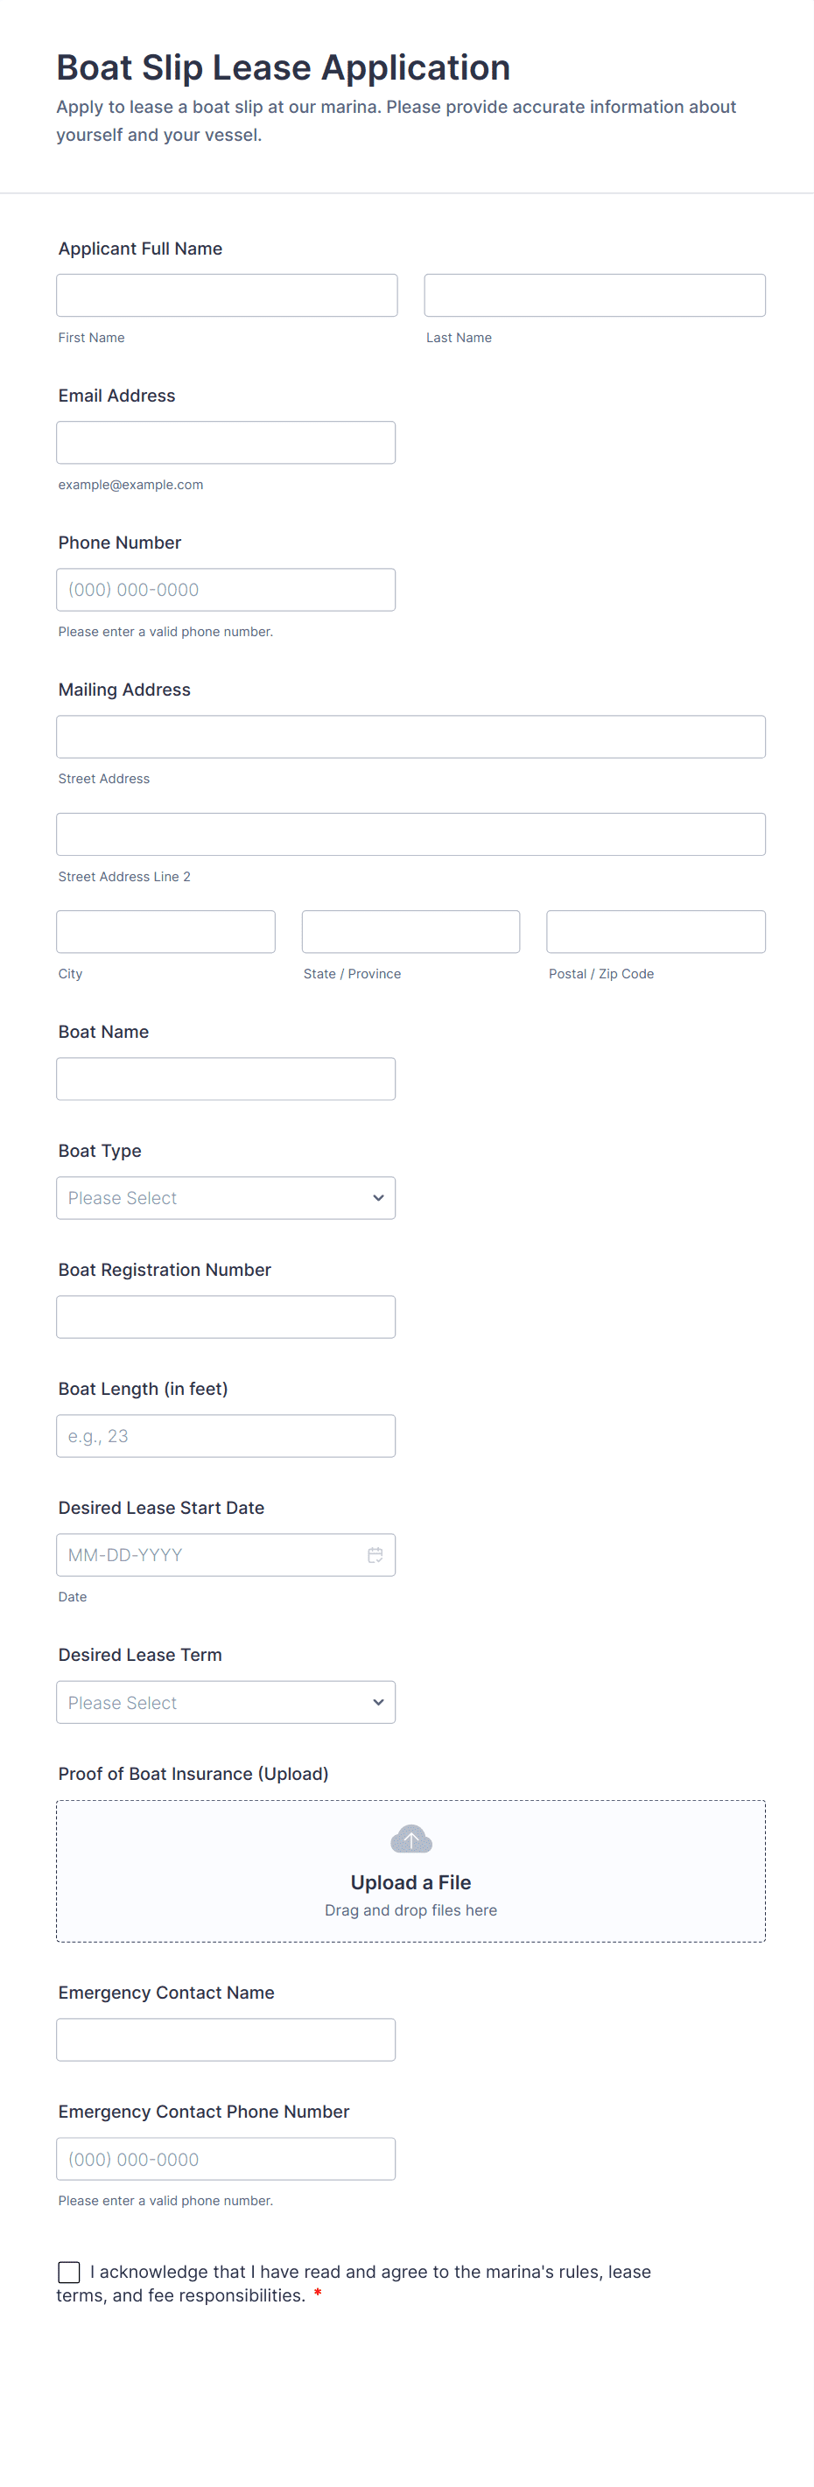Select the Email Address input box
The height and width of the screenshot is (2487, 814).
point(225,442)
